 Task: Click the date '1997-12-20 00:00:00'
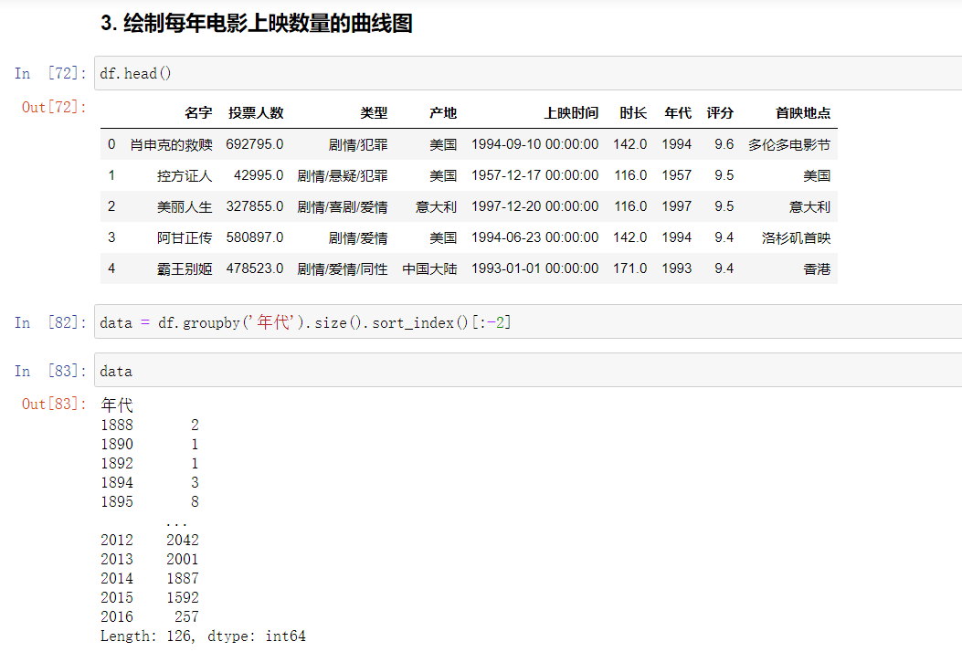[x=535, y=206]
